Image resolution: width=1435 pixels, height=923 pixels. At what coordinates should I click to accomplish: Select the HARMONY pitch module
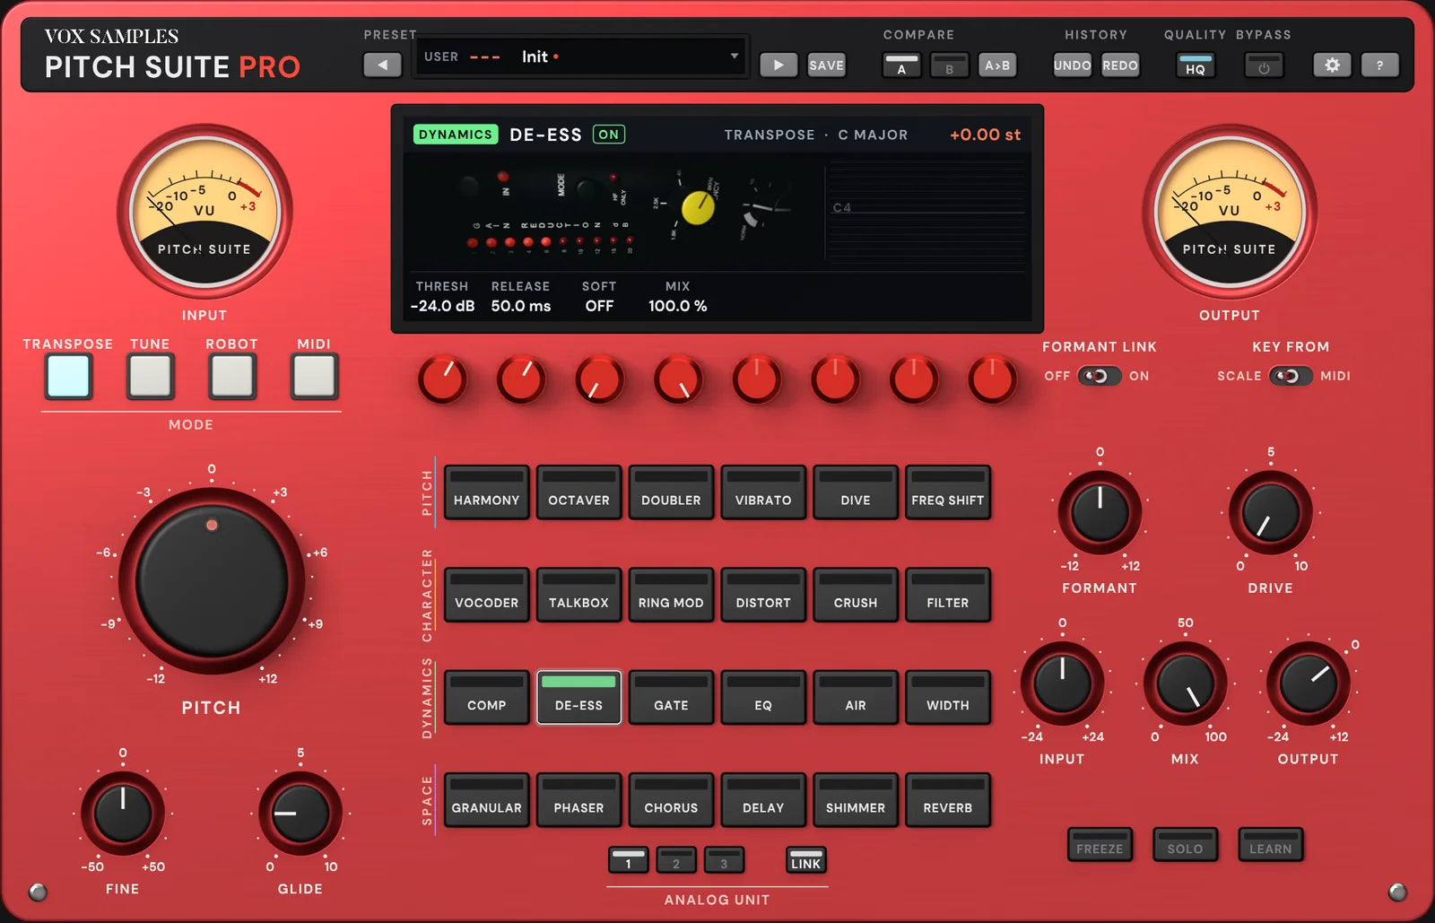tap(486, 492)
